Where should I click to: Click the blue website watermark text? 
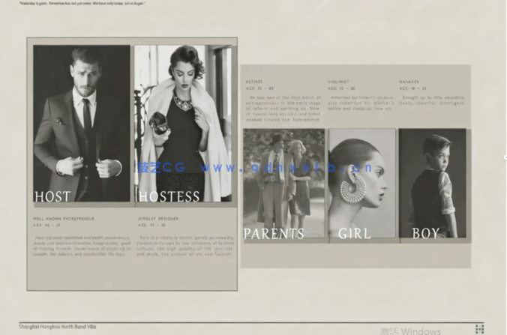[254, 166]
